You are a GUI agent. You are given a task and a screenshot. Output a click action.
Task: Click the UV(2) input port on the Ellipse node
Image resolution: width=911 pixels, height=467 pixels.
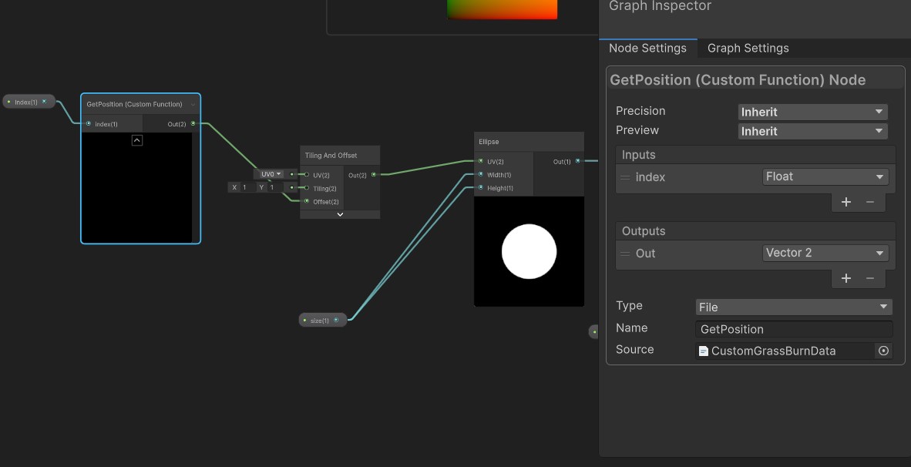pos(480,161)
